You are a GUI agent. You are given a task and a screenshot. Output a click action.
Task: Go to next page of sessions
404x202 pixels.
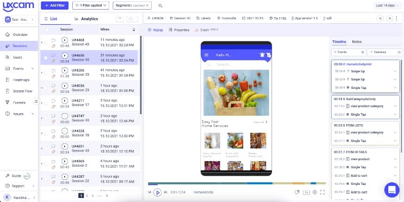tap(107, 196)
